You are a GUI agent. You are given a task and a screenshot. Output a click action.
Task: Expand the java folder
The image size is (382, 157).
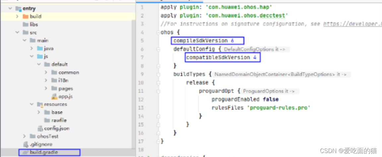click(x=32, y=48)
